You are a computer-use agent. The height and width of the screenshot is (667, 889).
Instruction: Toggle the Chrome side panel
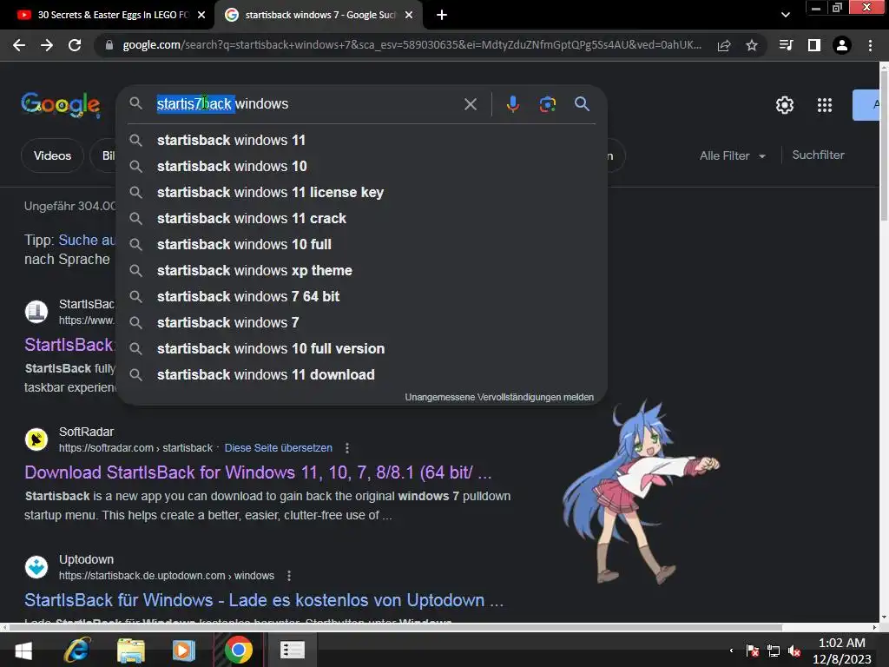(814, 45)
